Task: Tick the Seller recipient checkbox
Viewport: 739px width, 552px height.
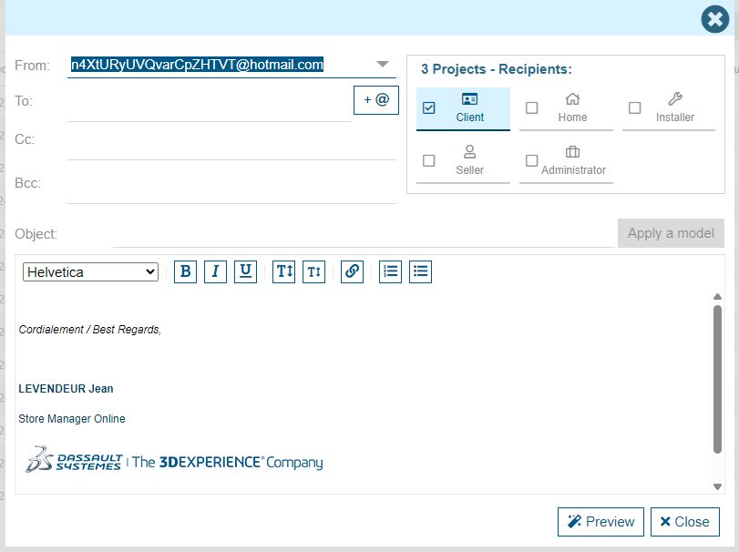Action: (429, 160)
